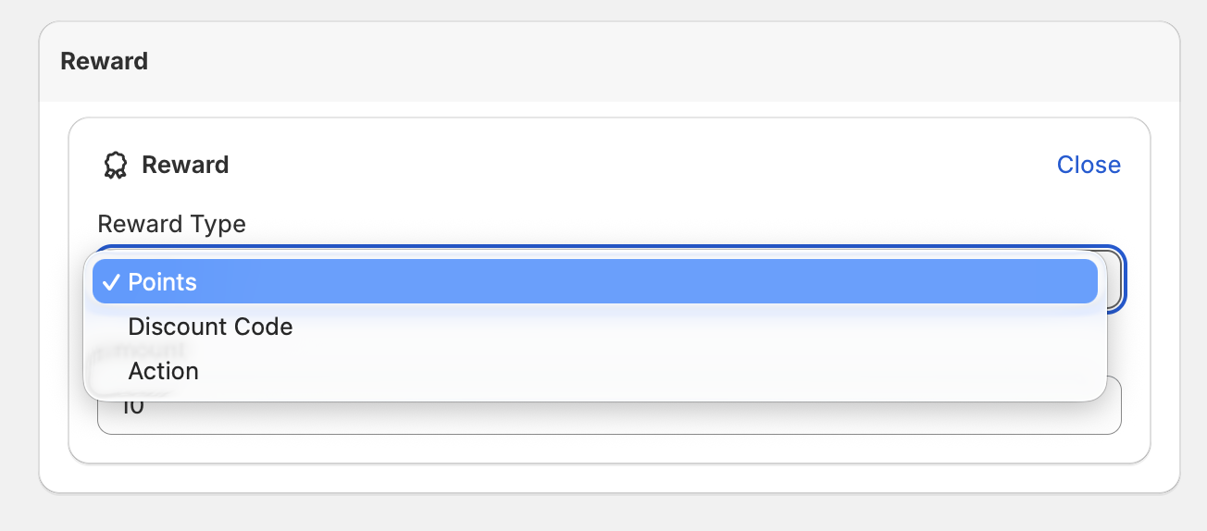1207x531 pixels.
Task: Click the partially hidden amount label
Action: (143, 351)
